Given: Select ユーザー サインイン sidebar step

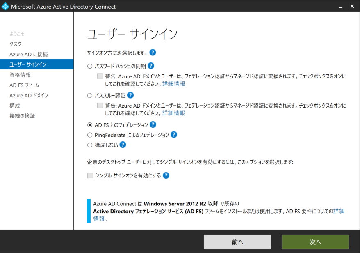Looking at the screenshot, I should [x=37, y=64].
